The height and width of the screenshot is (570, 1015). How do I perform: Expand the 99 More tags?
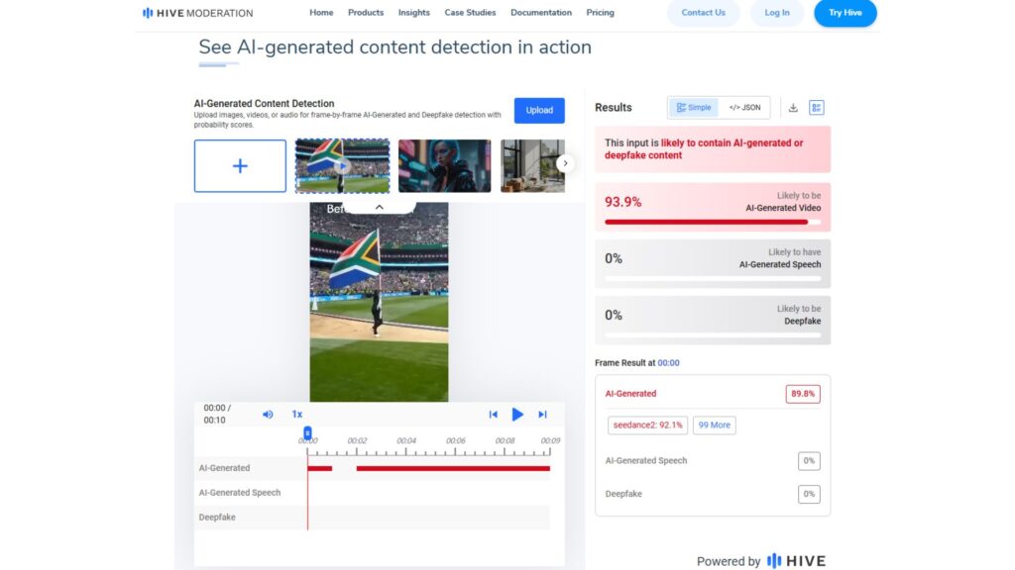(x=714, y=426)
